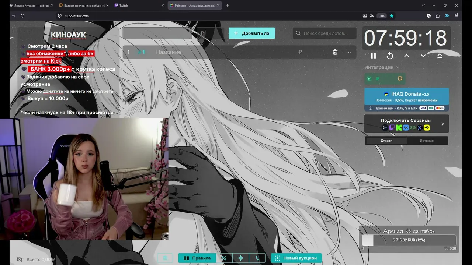Click the DonationAlerts icon in integrations
Viewport: 472px width, 265px height.
click(400, 78)
